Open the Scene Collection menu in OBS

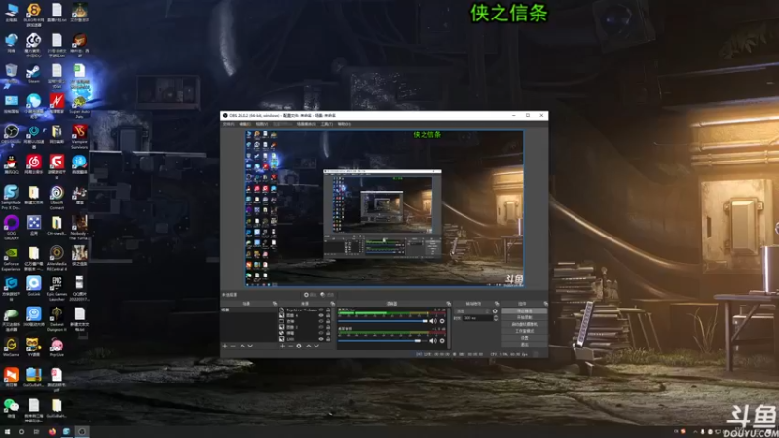point(307,124)
